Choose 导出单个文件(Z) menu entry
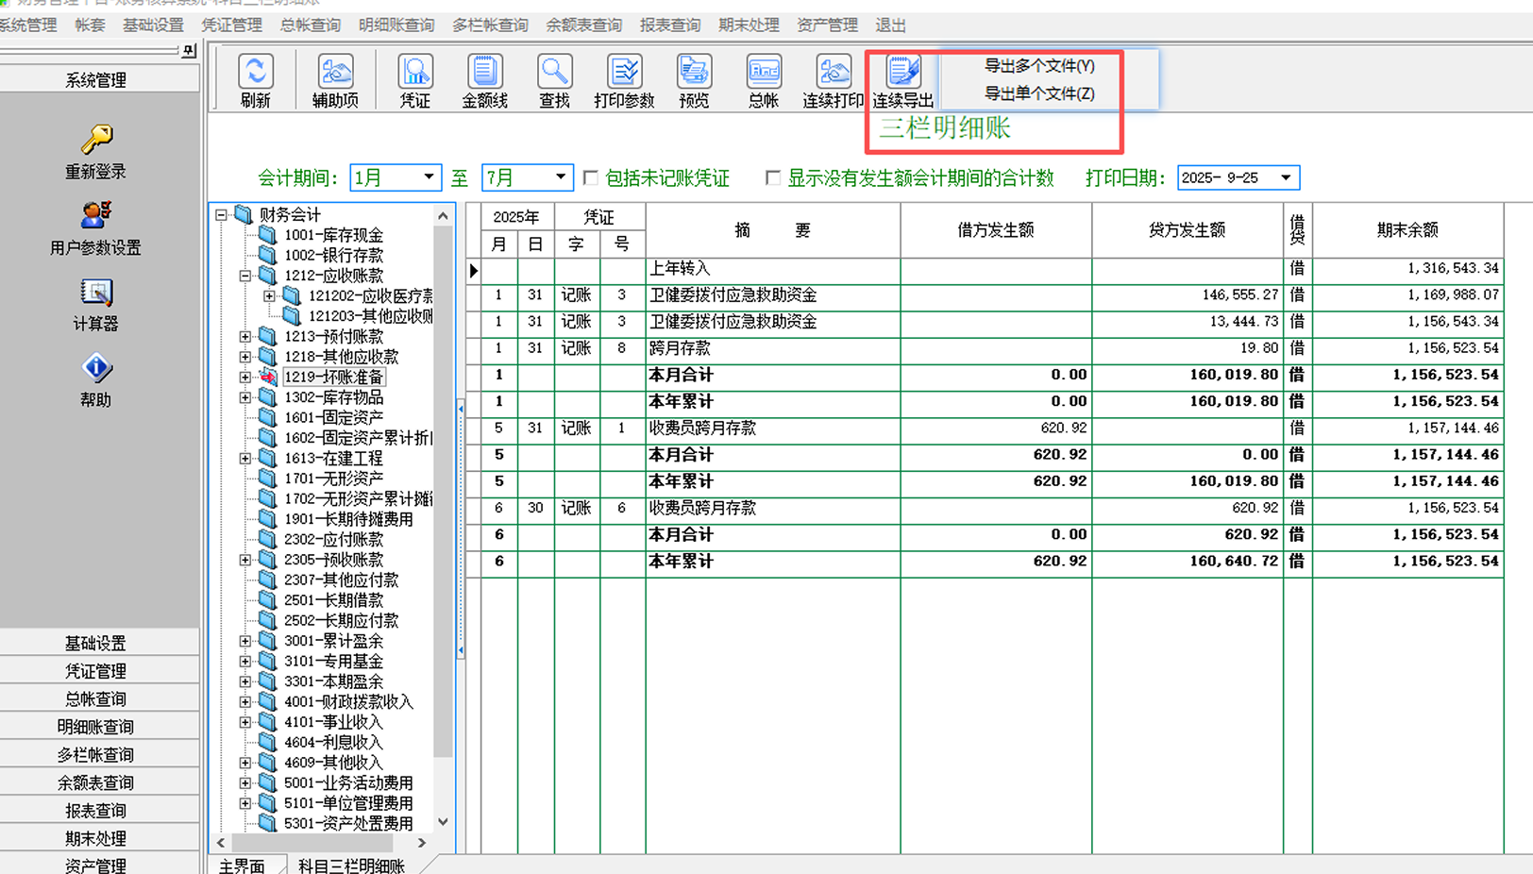 click(x=1039, y=93)
